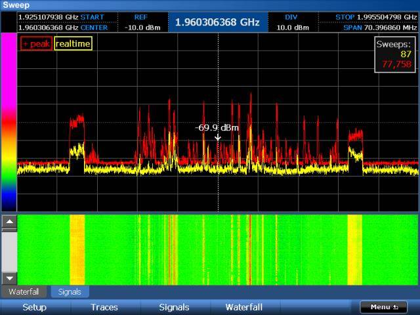Click the DIV 10.0 dBm setting
420x315 pixels.
pos(291,22)
